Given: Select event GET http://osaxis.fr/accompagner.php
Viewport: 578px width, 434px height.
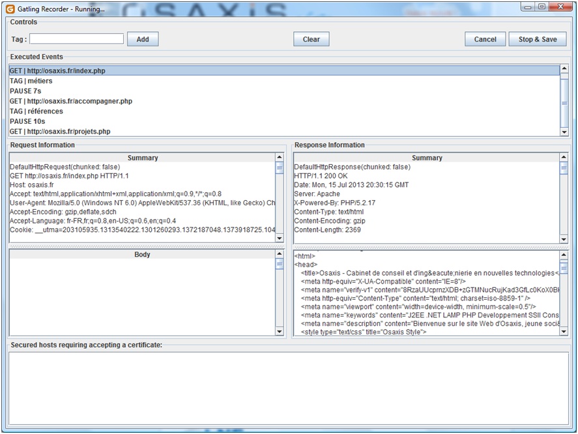Looking at the screenshot, I should pyautogui.click(x=284, y=101).
